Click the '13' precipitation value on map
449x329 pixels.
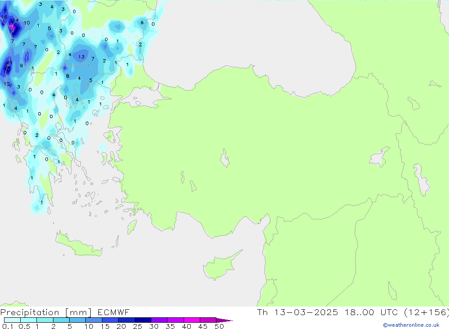pyautogui.click(x=81, y=57)
